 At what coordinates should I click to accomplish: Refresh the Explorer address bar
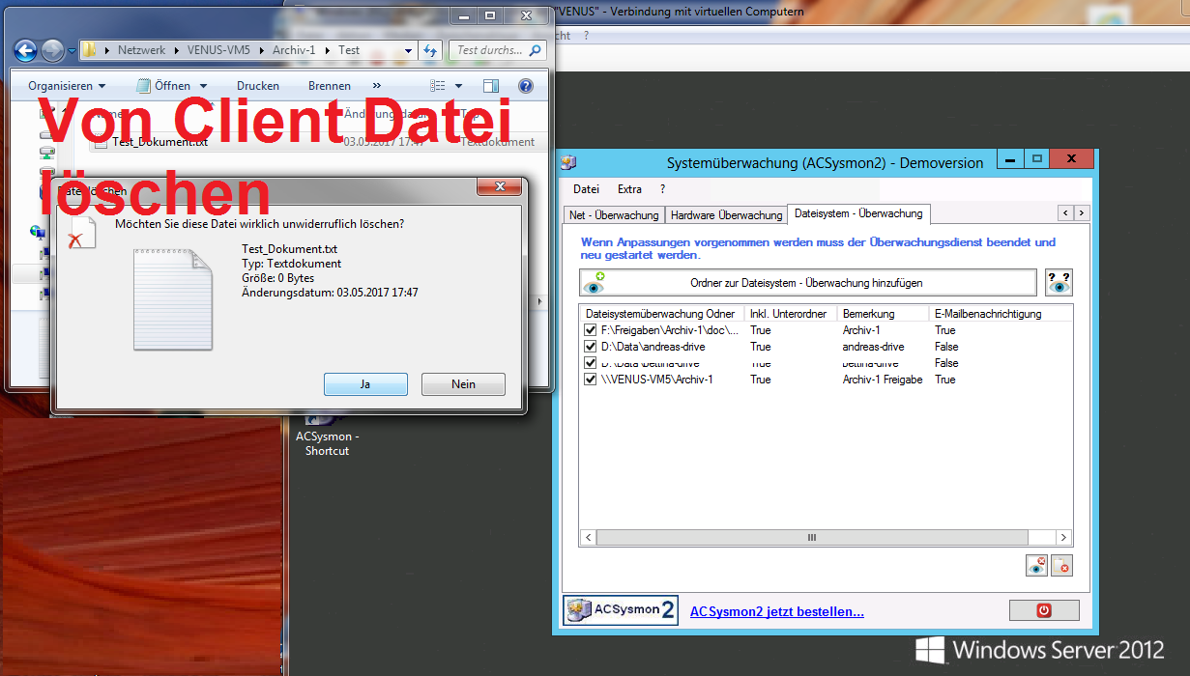[431, 50]
